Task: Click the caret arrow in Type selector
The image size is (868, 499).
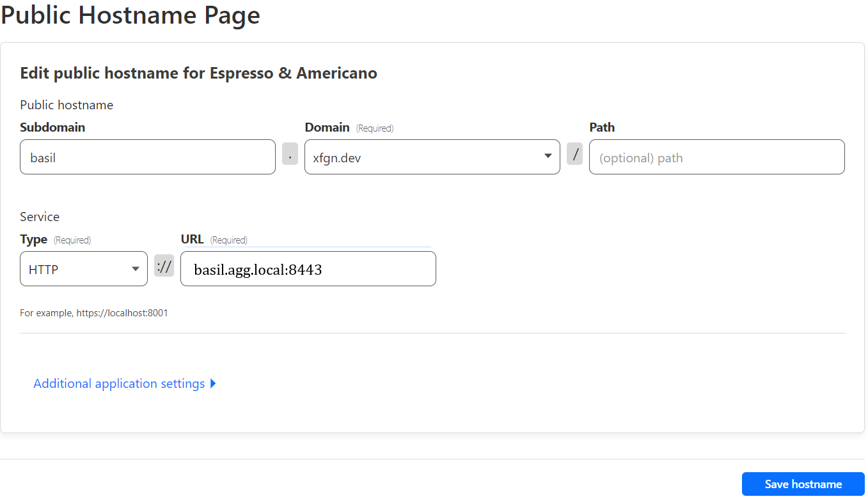Action: pyautogui.click(x=136, y=269)
